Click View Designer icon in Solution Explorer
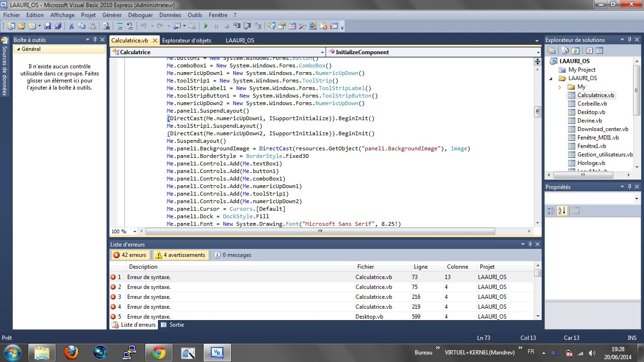This screenshot has height=362, width=644. pyautogui.click(x=599, y=50)
